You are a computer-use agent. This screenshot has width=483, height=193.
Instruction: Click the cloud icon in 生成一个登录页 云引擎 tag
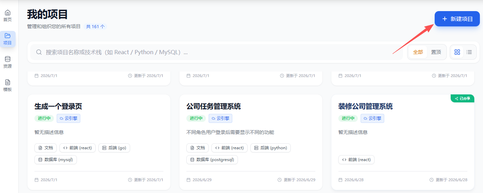62,118
